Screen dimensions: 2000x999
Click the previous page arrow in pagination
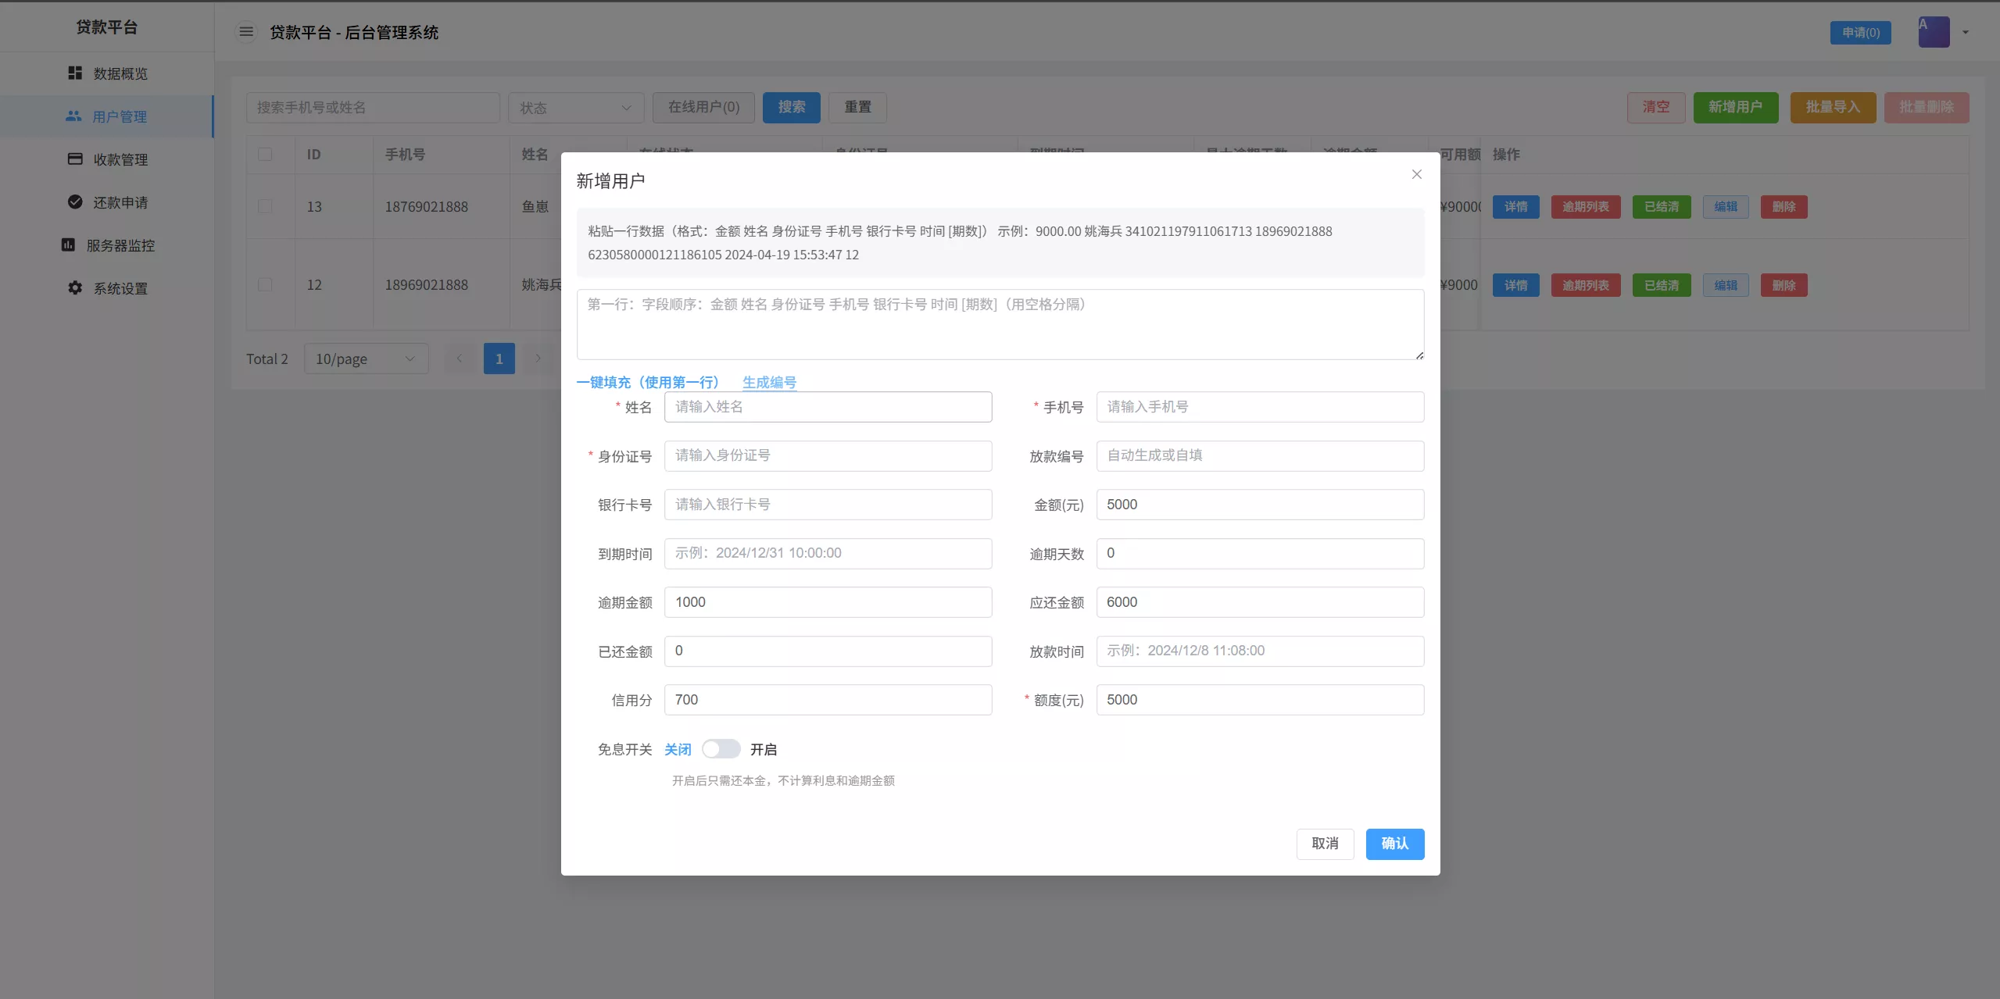point(459,359)
